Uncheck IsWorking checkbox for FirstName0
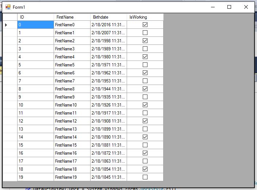 pyautogui.click(x=145, y=25)
